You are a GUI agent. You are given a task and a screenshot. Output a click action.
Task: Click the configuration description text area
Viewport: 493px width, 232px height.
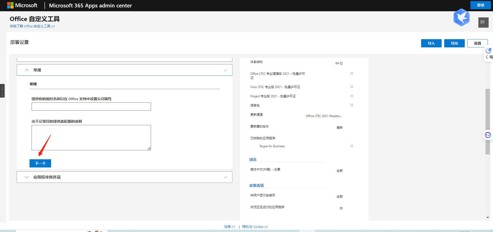(x=91, y=138)
